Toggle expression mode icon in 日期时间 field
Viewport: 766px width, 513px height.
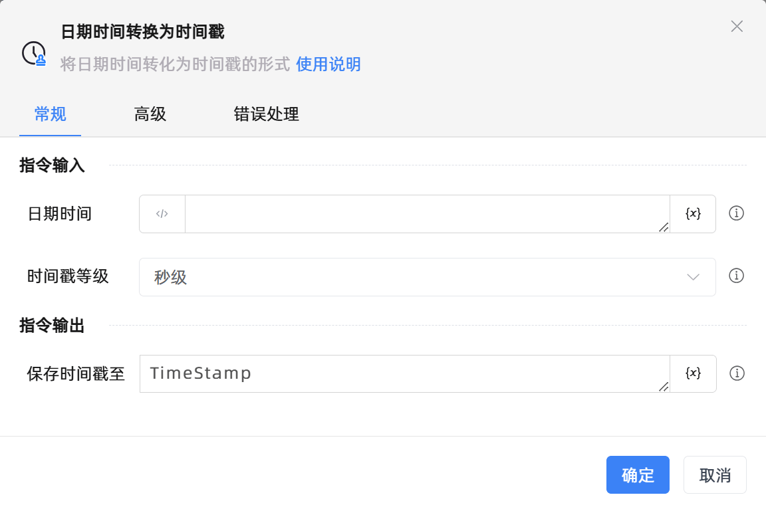coord(162,214)
